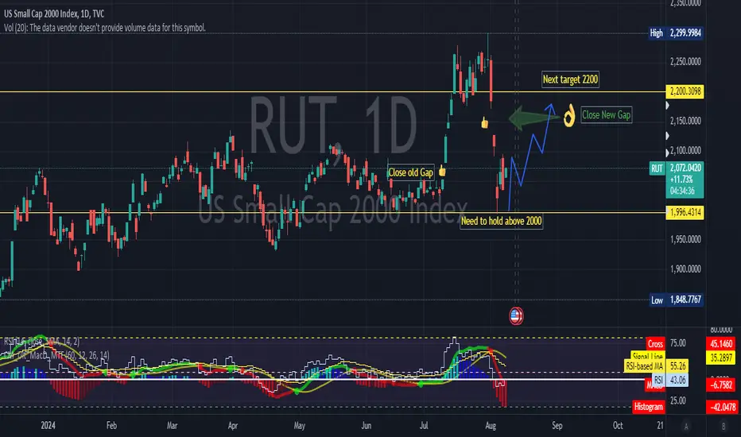Click the Sep label on the time axis
Screen dimensions: 741x437
tap(557, 426)
